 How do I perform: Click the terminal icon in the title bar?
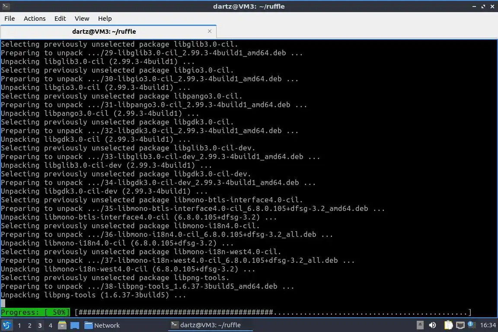pyautogui.click(x=6, y=6)
